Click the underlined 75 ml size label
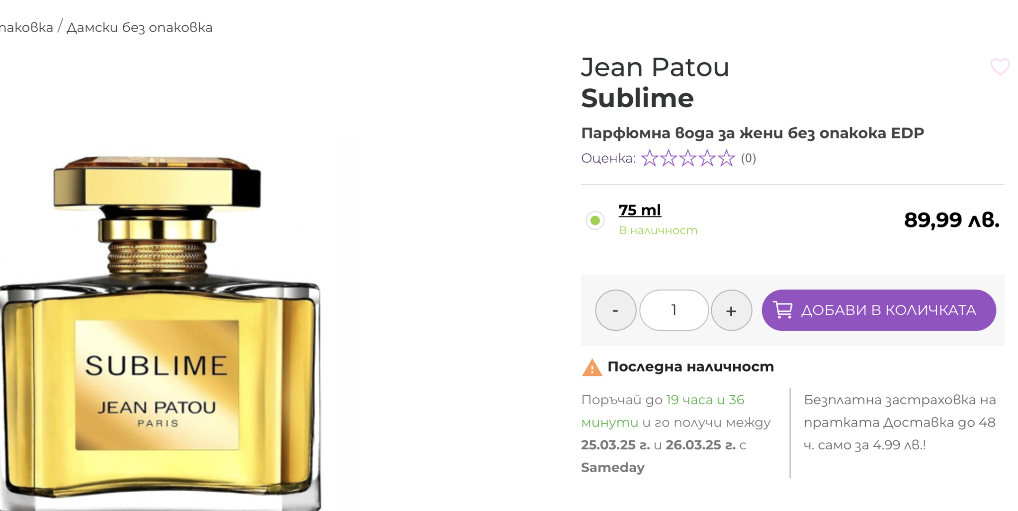Screen dimensions: 1018x511 (640, 210)
